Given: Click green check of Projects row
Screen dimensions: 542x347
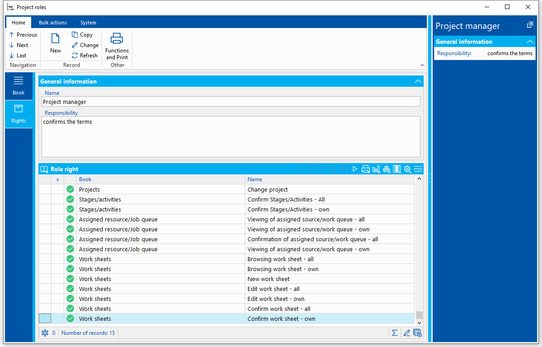Looking at the screenshot, I should 70,189.
